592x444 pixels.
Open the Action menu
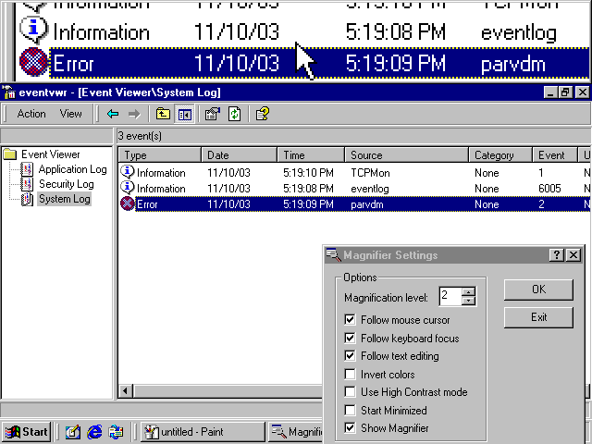click(31, 114)
